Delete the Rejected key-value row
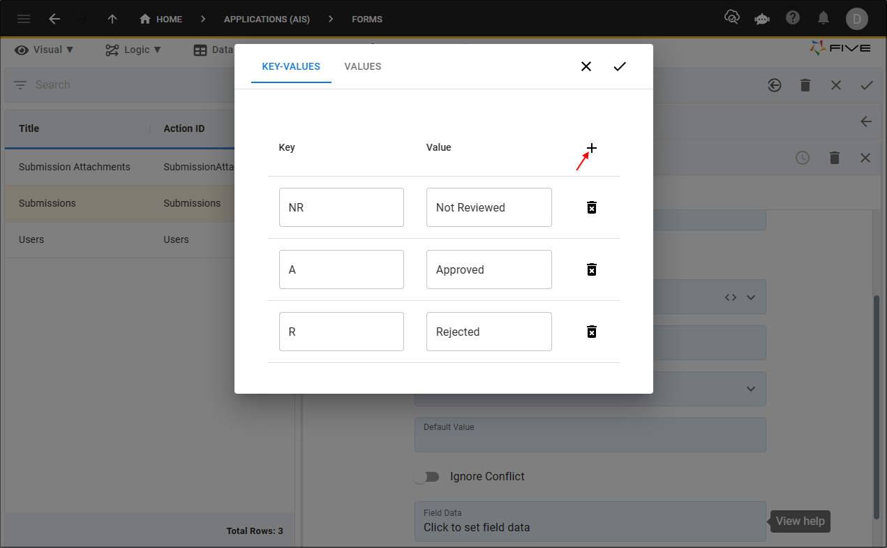Screen dimensions: 887x548 [x=591, y=331]
